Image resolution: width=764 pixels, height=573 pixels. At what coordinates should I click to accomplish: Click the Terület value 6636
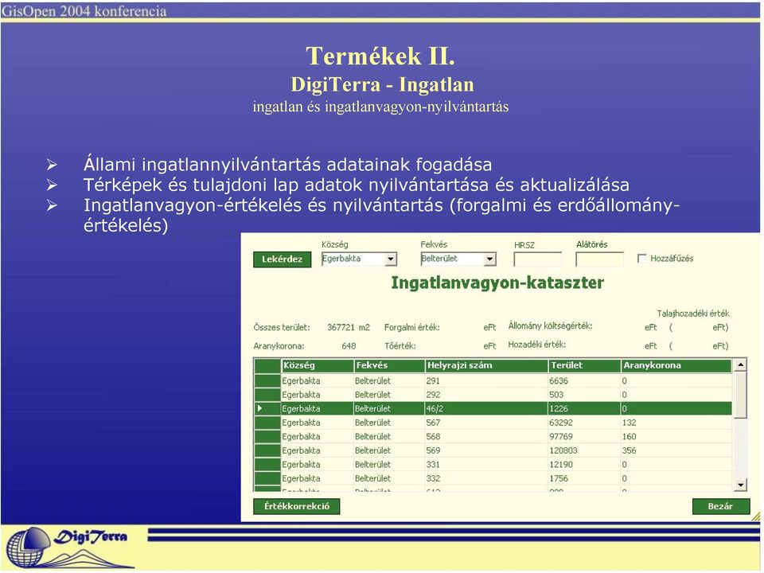click(559, 381)
